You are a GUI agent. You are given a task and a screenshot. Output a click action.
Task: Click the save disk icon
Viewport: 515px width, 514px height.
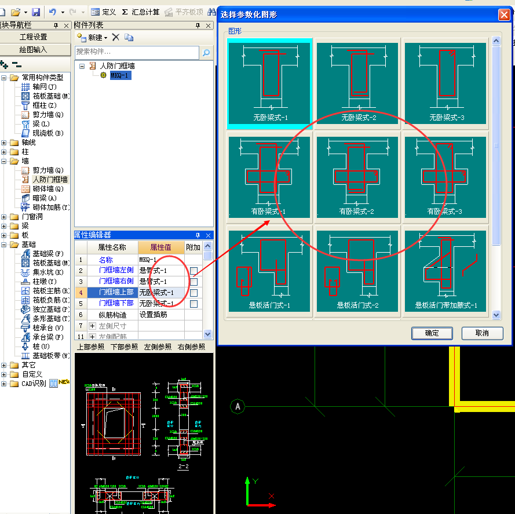tap(35, 12)
